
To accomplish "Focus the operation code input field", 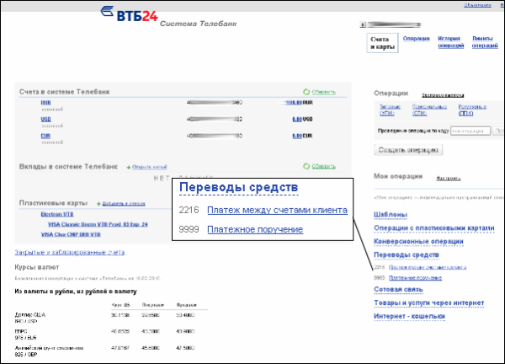I will click(x=470, y=131).
